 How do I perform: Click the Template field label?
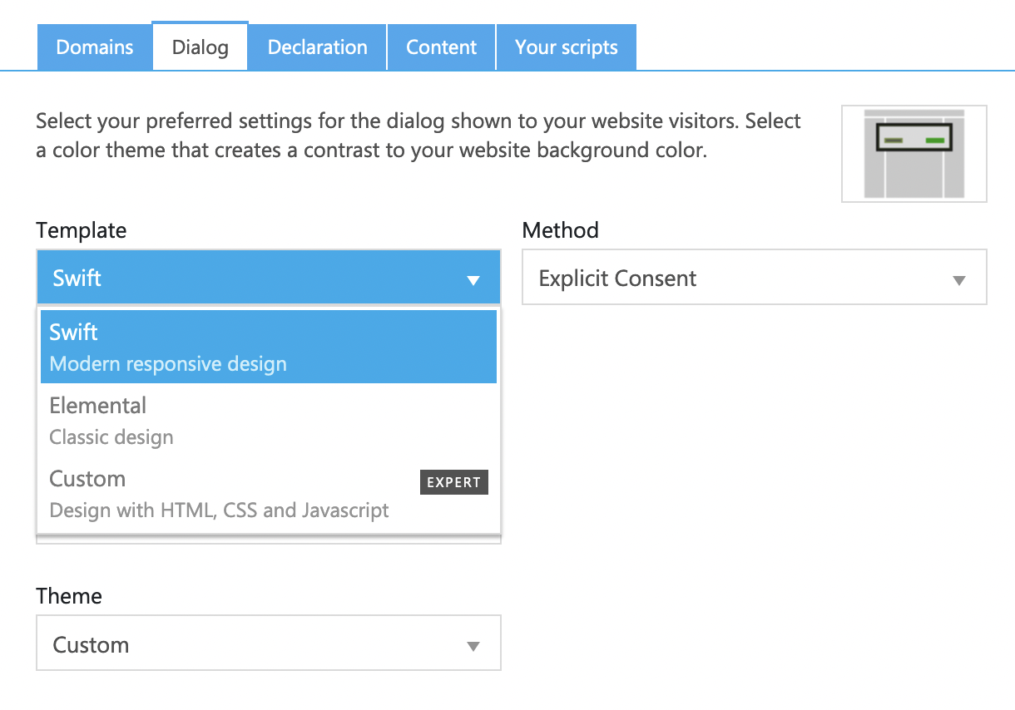point(82,230)
